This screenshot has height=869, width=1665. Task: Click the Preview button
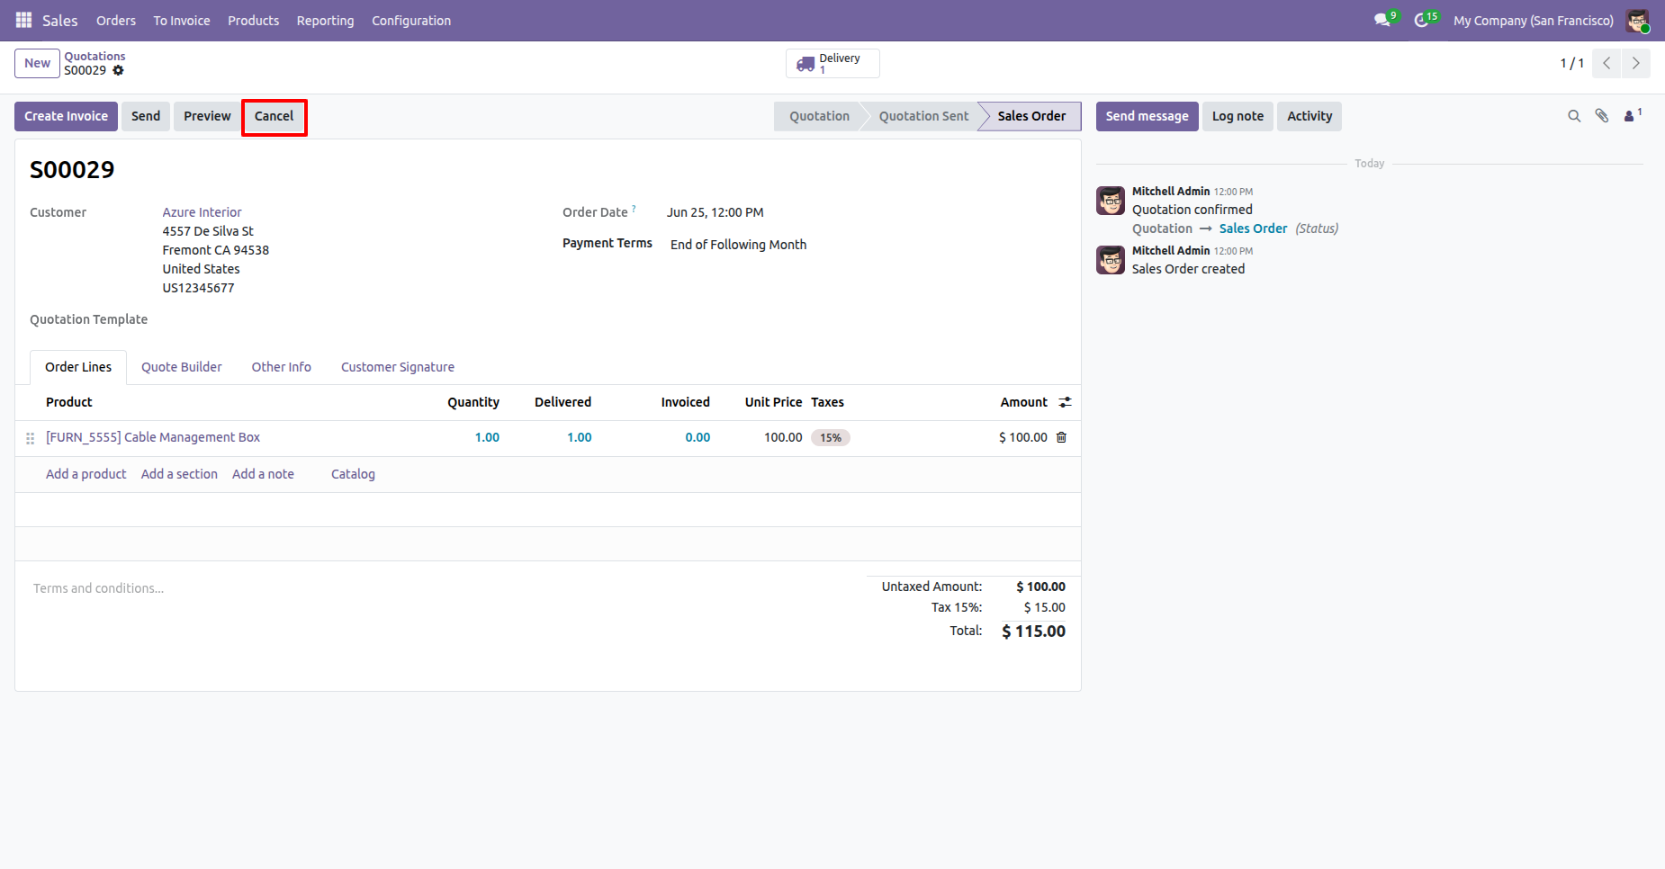[207, 116]
